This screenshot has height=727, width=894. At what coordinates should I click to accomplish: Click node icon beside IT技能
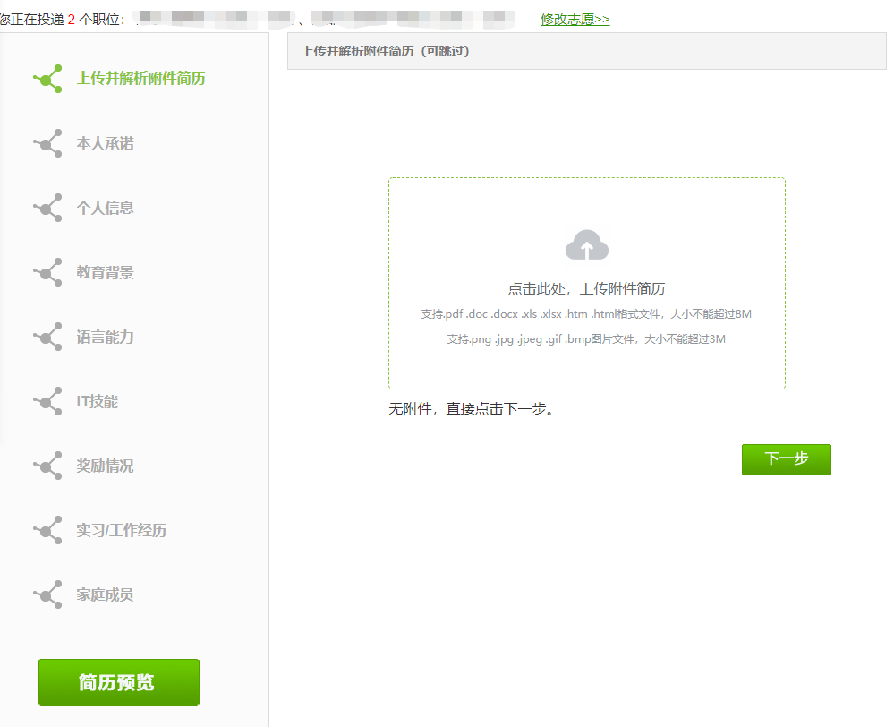48,401
